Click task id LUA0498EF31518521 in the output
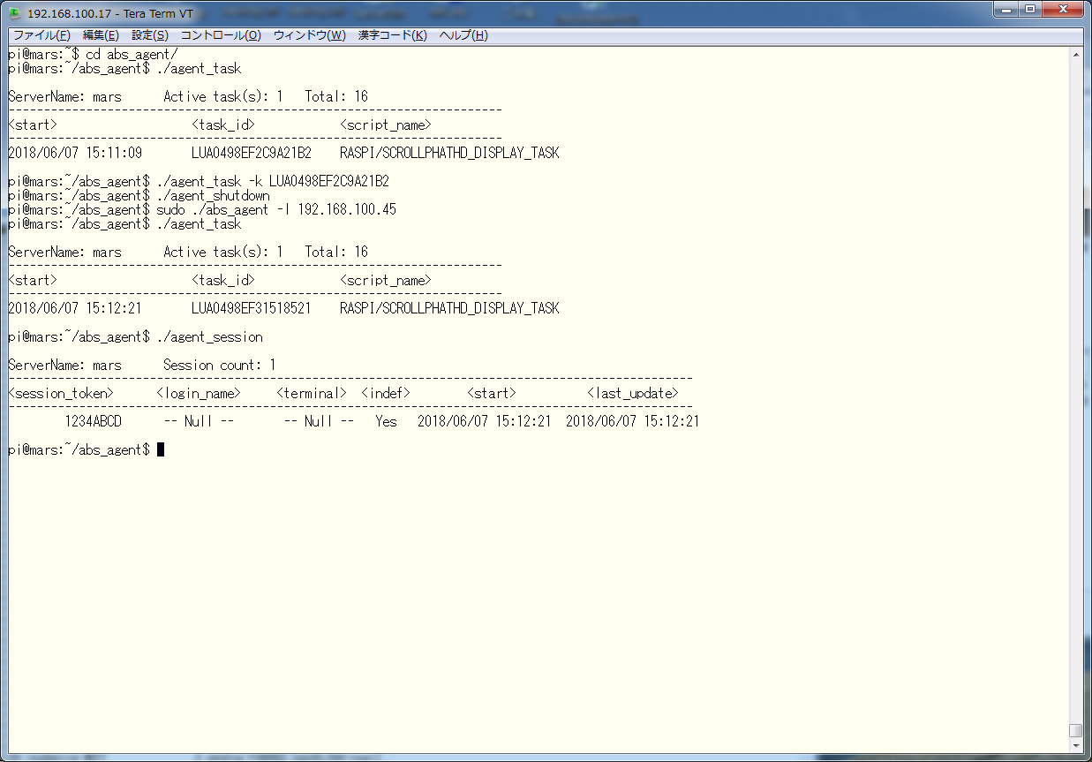 point(251,309)
